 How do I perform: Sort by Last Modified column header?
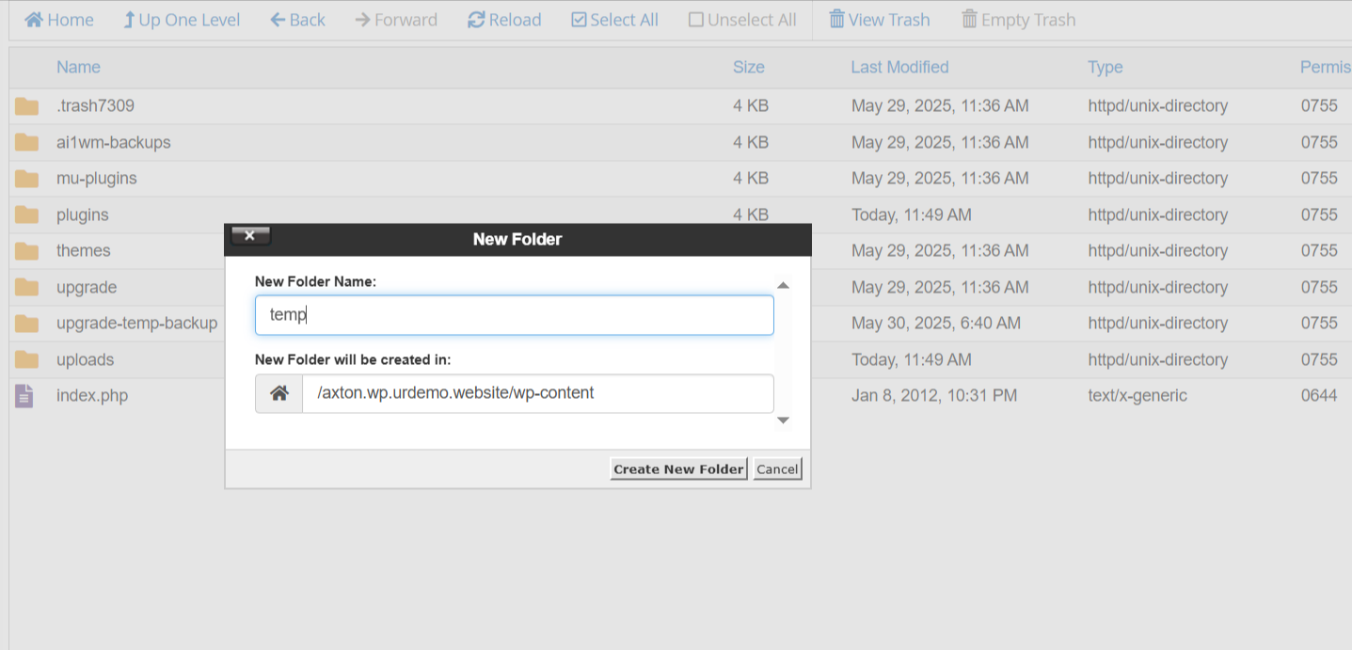point(899,67)
